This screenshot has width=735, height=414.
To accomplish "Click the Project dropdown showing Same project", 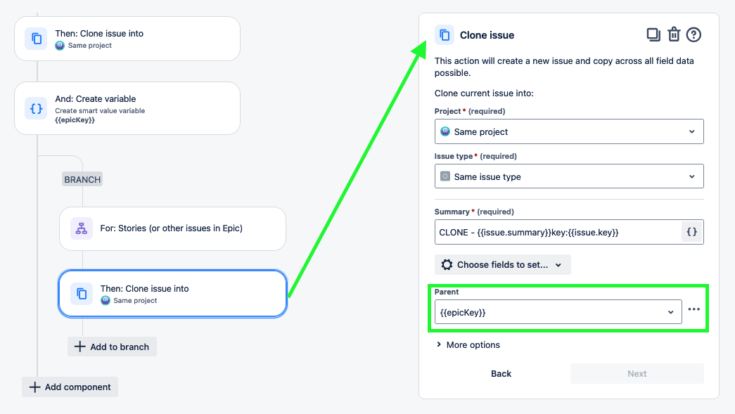I will pyautogui.click(x=568, y=131).
